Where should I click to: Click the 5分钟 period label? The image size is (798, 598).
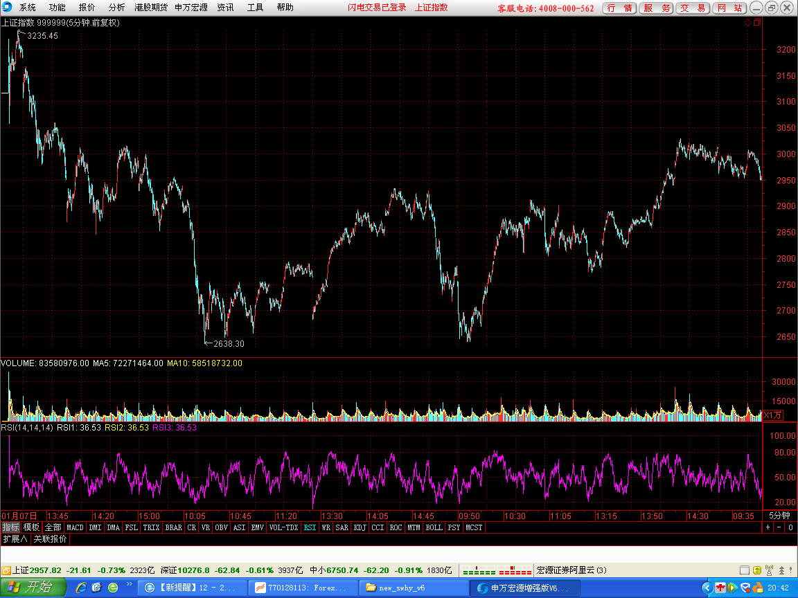[x=779, y=516]
